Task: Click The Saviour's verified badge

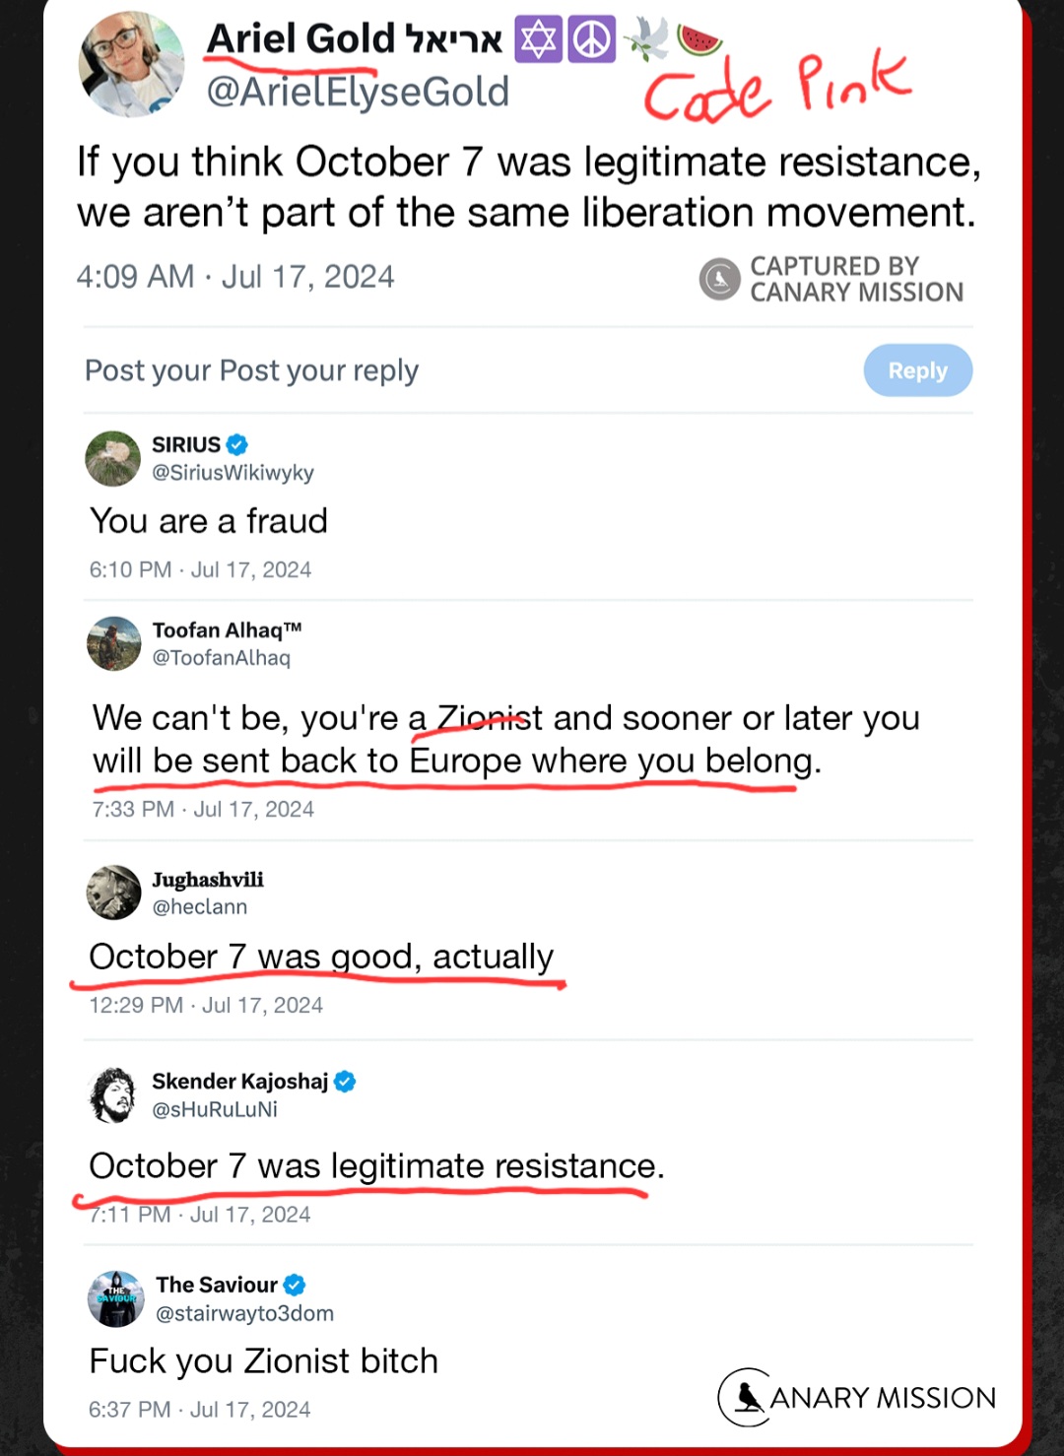Action: 295,1285
